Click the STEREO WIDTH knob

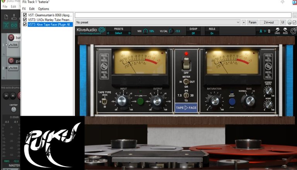tap(269, 91)
